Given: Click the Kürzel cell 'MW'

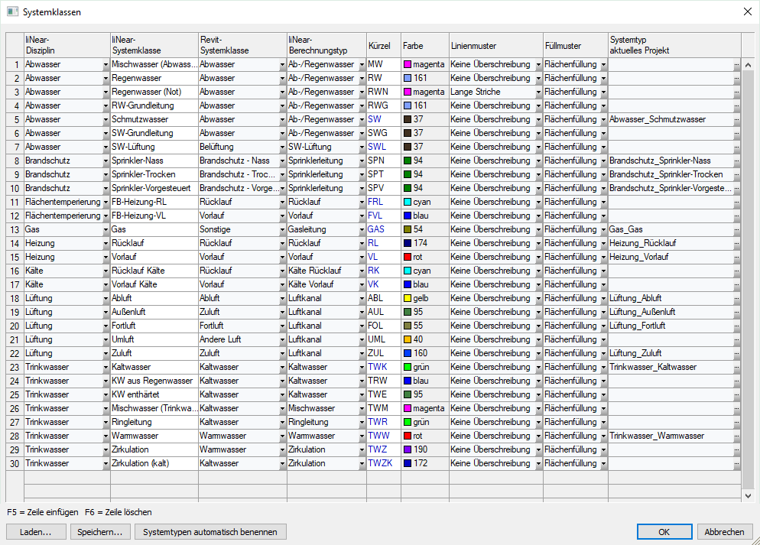Looking at the screenshot, I should click(383, 64).
